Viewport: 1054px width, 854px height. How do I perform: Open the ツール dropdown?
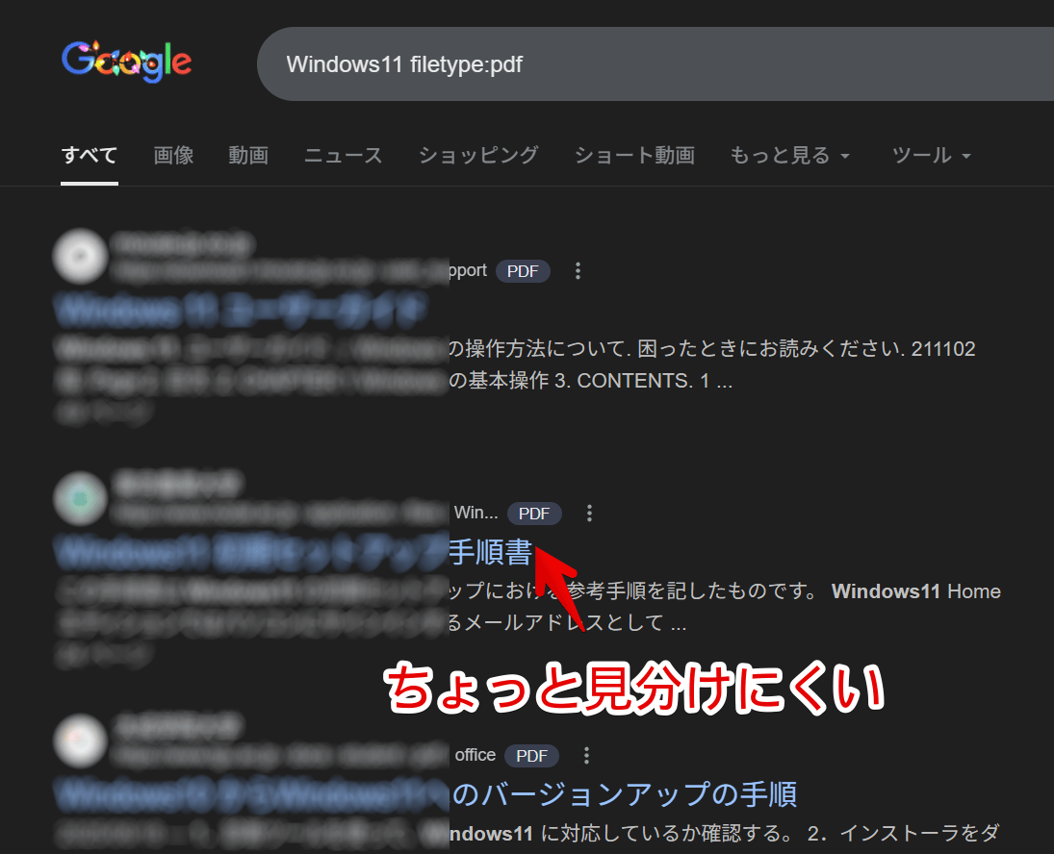pyautogui.click(x=930, y=155)
